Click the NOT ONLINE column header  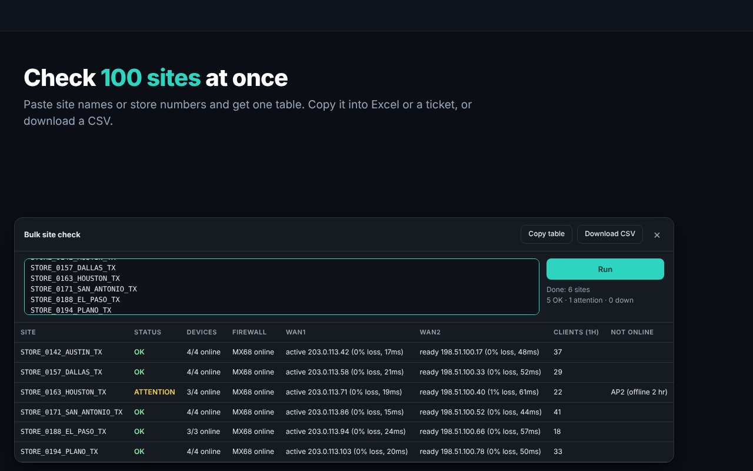pyautogui.click(x=632, y=332)
